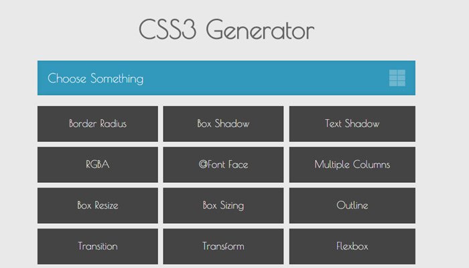Click the word Generator in the page title

[260, 31]
